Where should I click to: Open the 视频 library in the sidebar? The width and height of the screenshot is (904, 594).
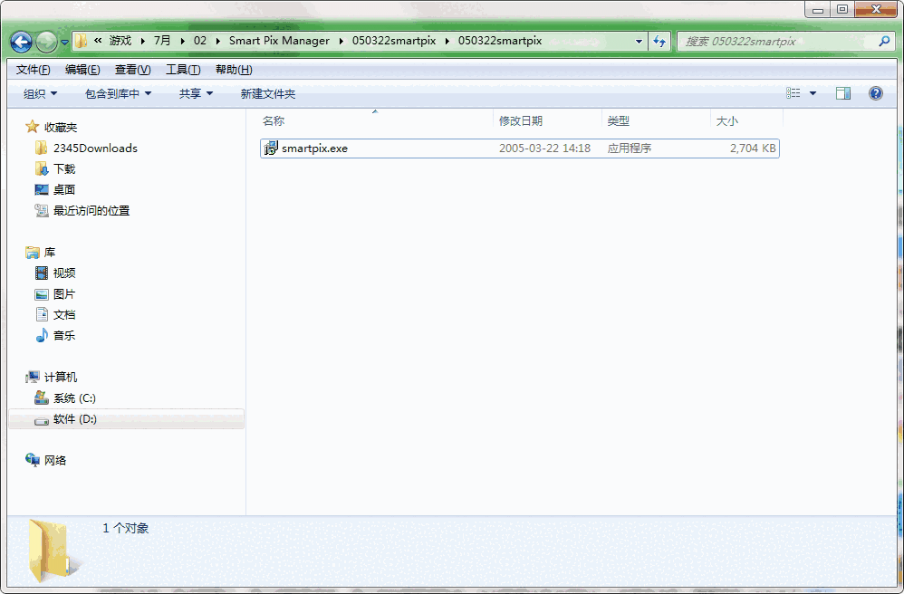coord(63,273)
